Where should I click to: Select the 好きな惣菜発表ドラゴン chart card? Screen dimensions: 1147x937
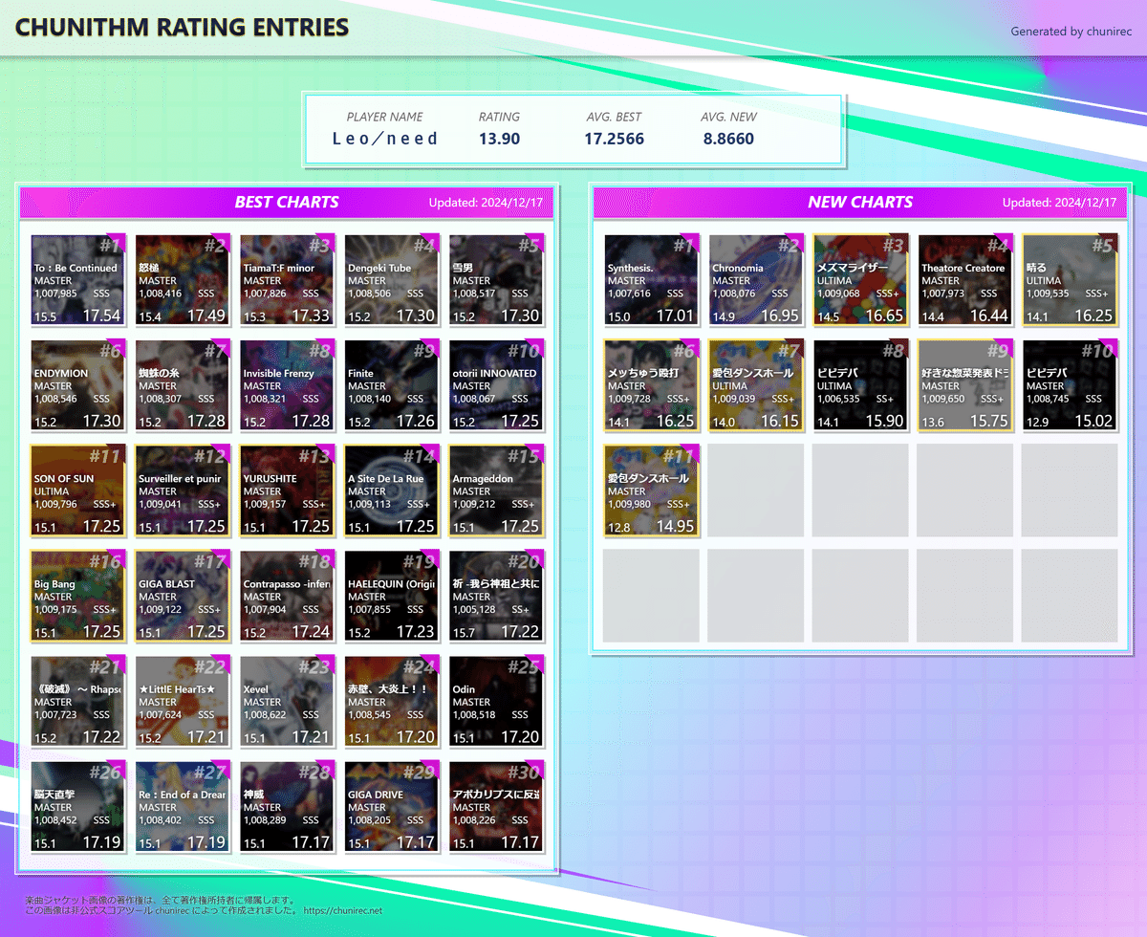point(965,385)
